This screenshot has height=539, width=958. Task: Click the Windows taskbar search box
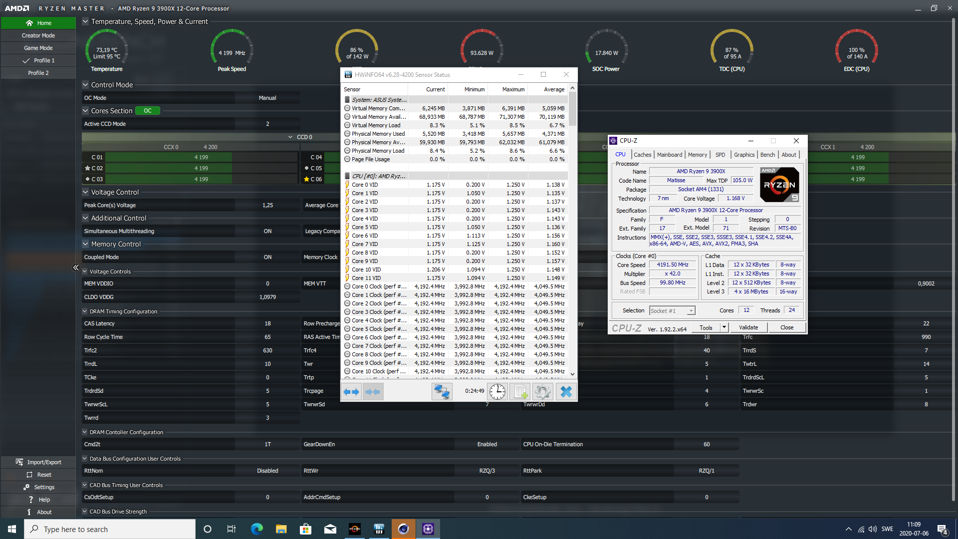(110, 529)
